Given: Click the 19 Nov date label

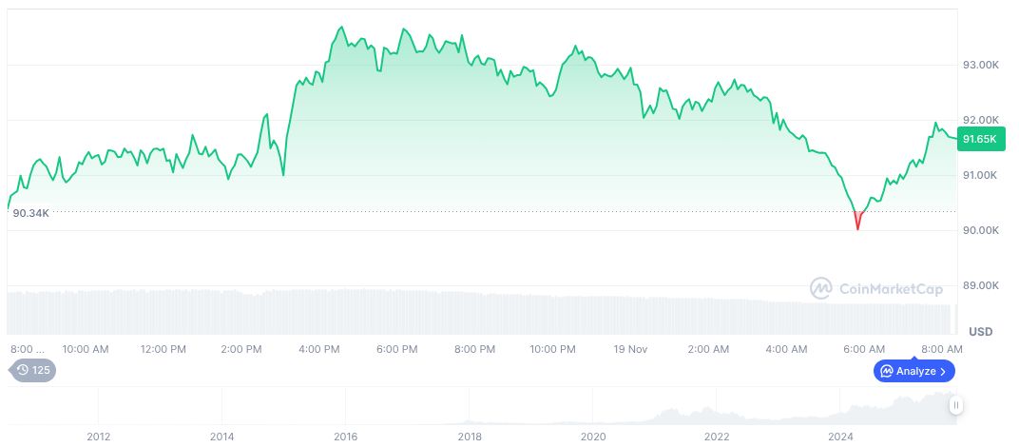Looking at the screenshot, I should (x=632, y=349).
